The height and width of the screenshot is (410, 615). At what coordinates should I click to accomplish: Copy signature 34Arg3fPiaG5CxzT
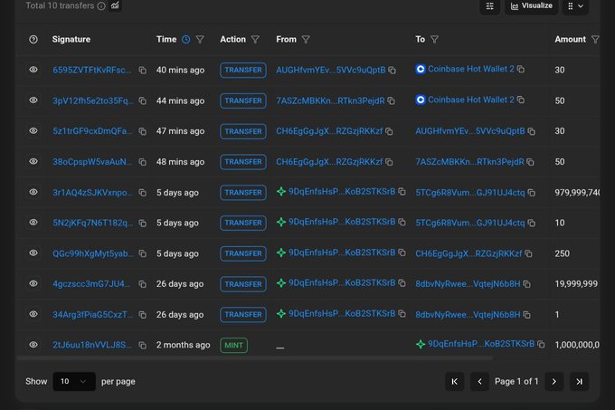click(x=142, y=315)
